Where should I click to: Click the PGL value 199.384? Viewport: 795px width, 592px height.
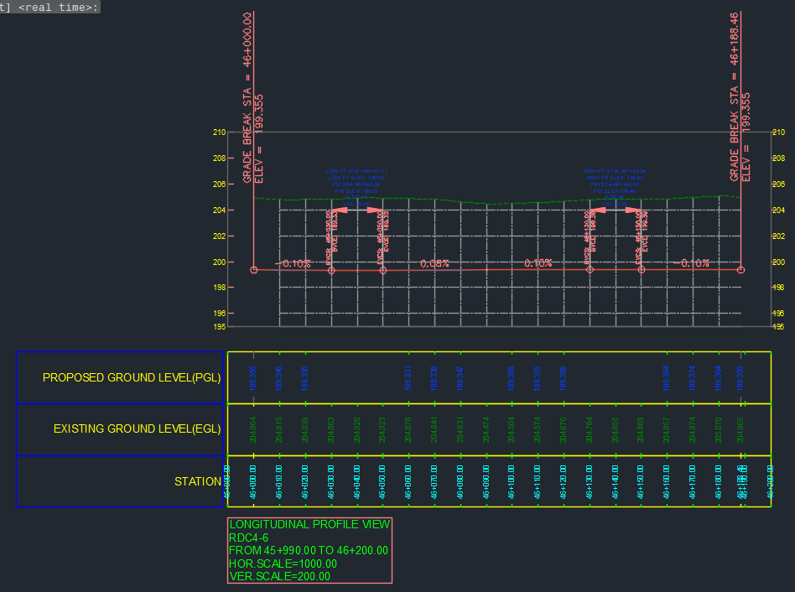point(666,378)
